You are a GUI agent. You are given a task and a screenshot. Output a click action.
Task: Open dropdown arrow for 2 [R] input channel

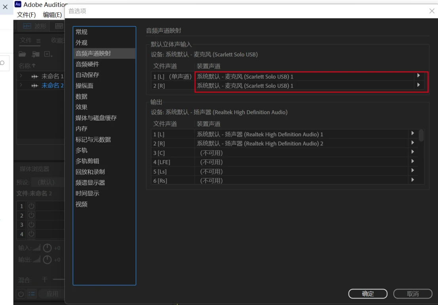pos(419,85)
